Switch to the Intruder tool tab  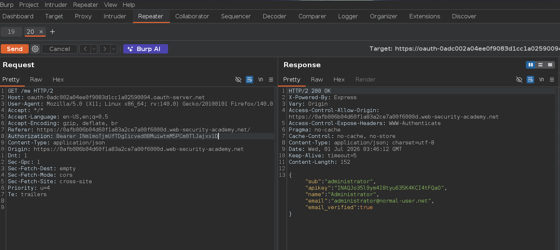click(x=115, y=16)
